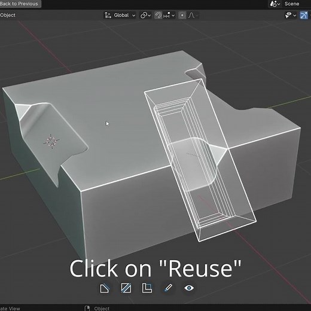
Task: Open the Global transform orientation dropdown
Action: (120, 15)
